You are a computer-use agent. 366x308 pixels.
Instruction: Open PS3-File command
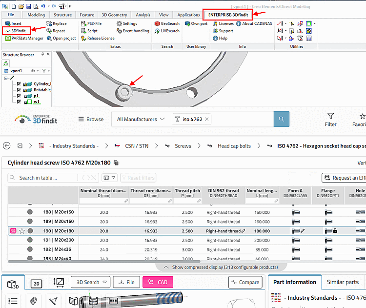pos(91,23)
